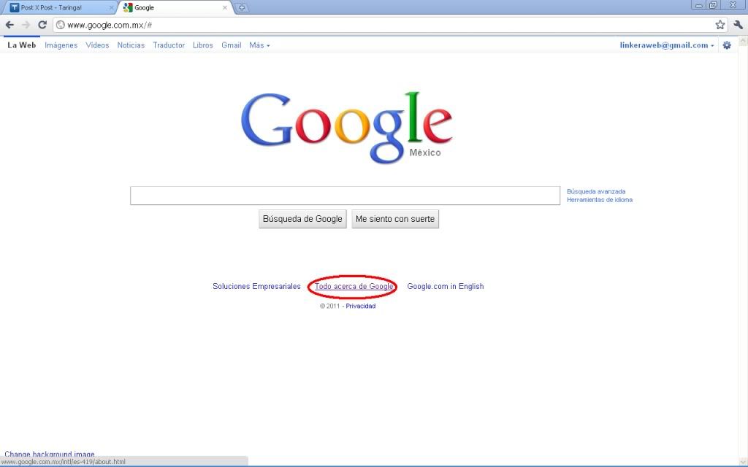Expand the Más dropdown menu
Viewport: 748px width, 467px height.
(259, 45)
